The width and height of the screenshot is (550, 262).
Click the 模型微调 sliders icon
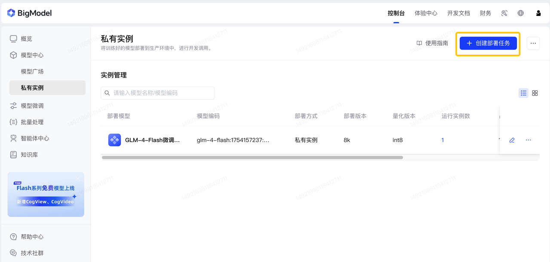[x=13, y=106]
